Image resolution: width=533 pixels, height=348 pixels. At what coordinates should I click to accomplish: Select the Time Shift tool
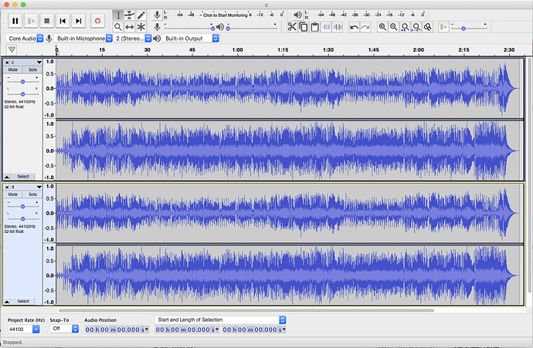click(130, 27)
